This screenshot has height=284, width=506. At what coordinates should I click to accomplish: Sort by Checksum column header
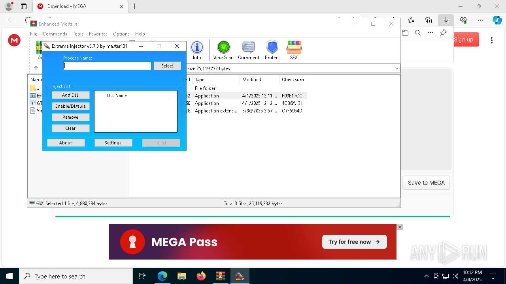click(x=293, y=80)
